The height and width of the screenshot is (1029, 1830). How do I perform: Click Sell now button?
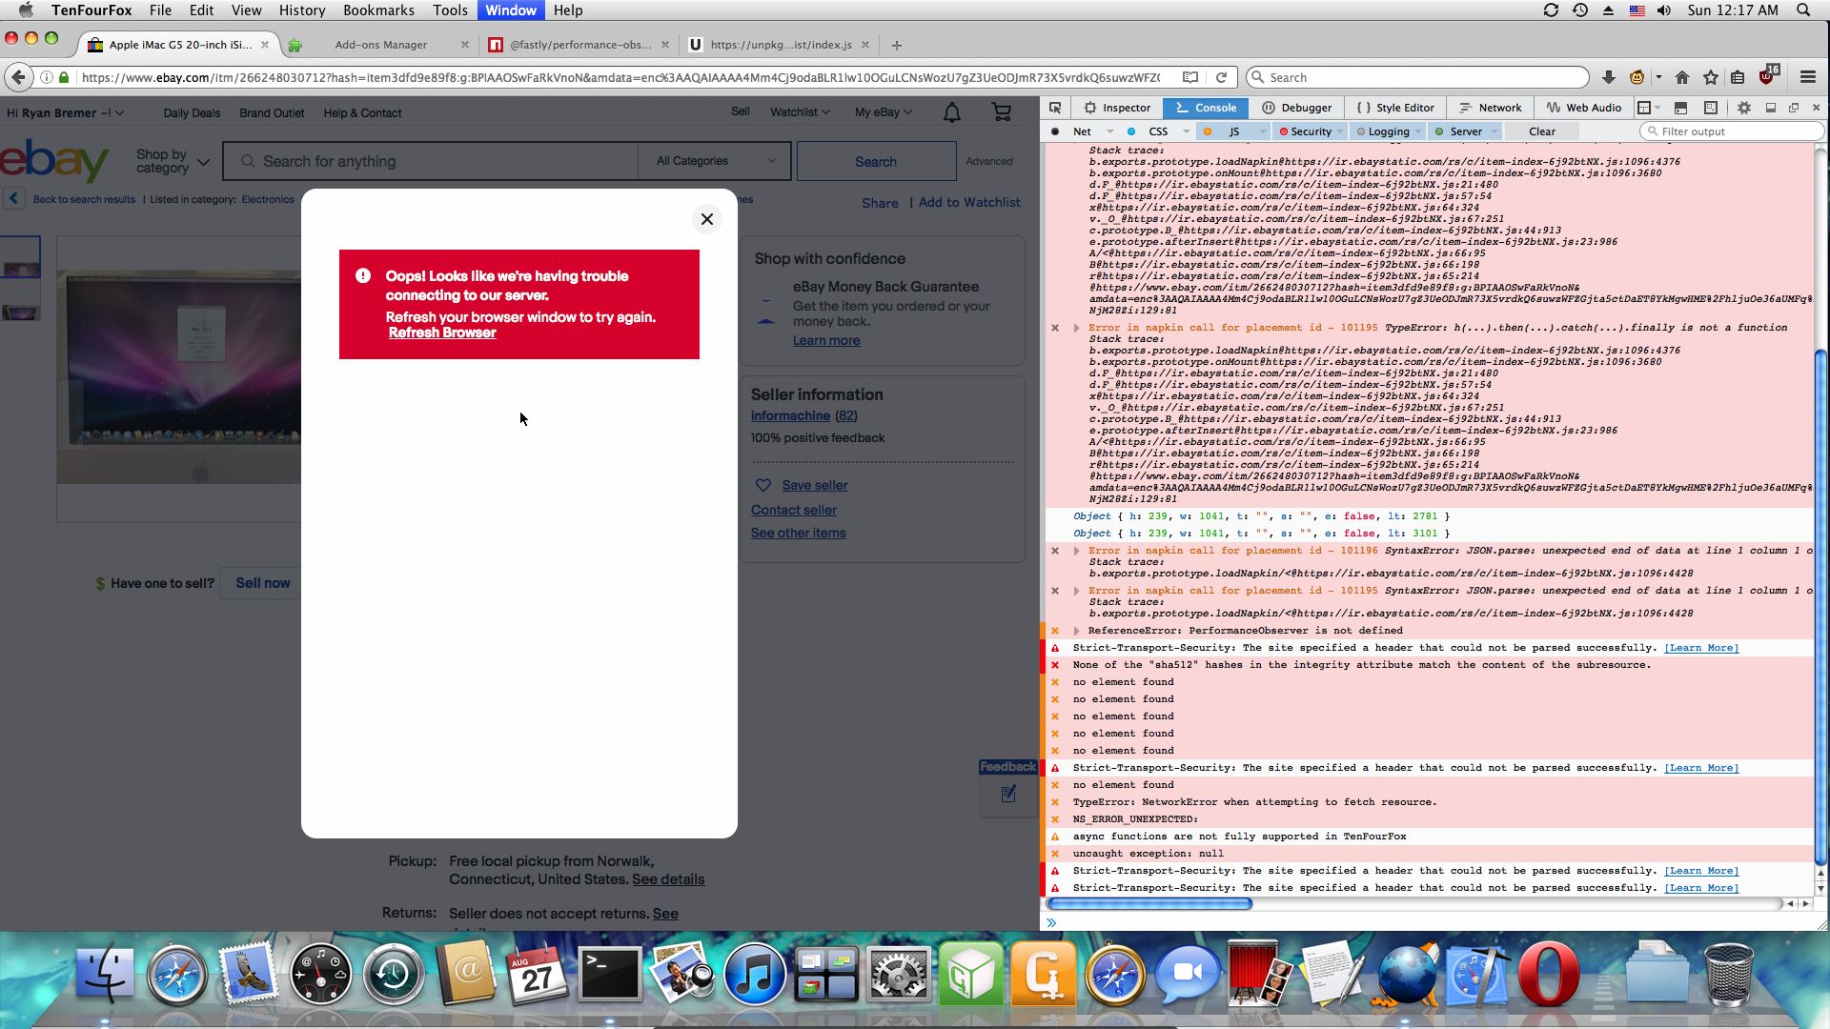(x=263, y=583)
